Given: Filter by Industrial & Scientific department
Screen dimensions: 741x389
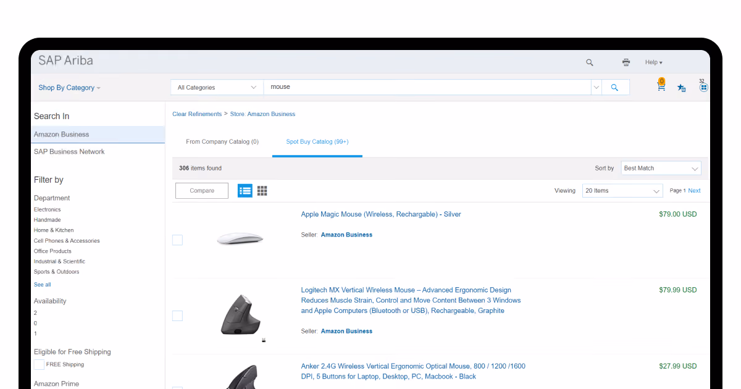Looking at the screenshot, I should (x=59, y=261).
